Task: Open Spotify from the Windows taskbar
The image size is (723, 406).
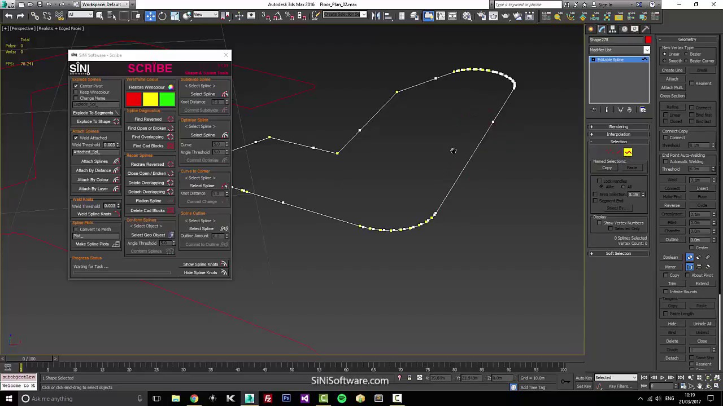Action: 342,399
